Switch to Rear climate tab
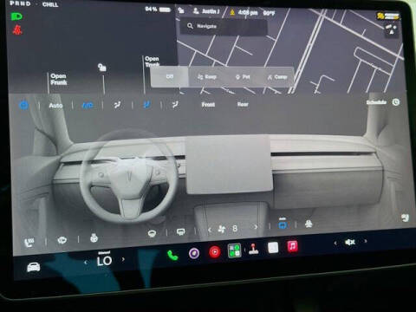The height and width of the screenshot is (312, 416). point(243,104)
